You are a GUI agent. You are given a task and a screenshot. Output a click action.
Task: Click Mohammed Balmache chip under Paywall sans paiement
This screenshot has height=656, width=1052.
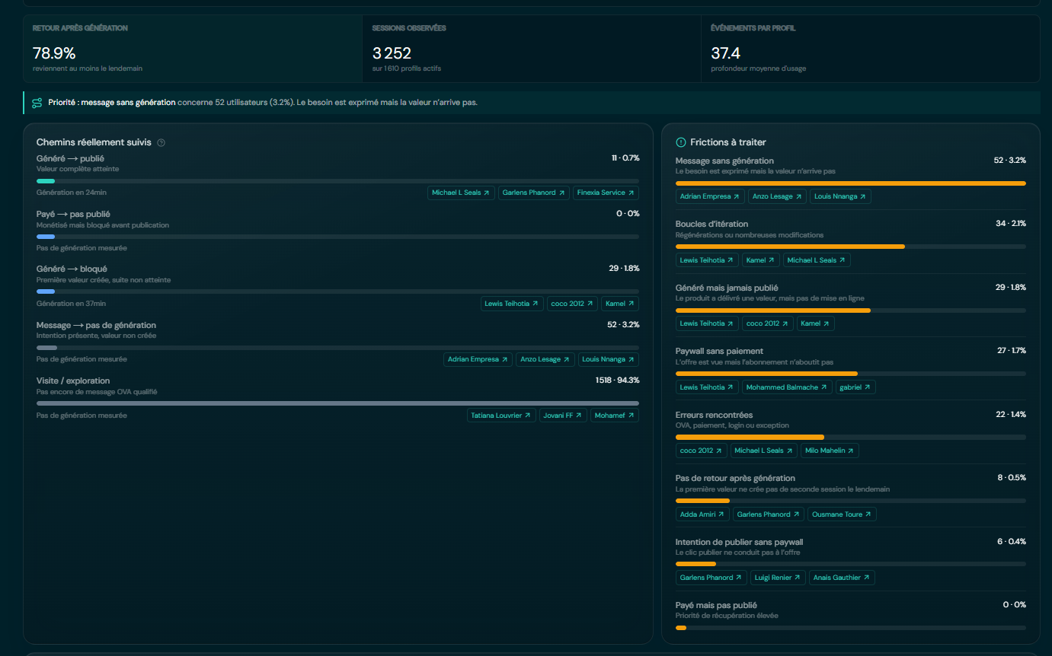point(787,387)
